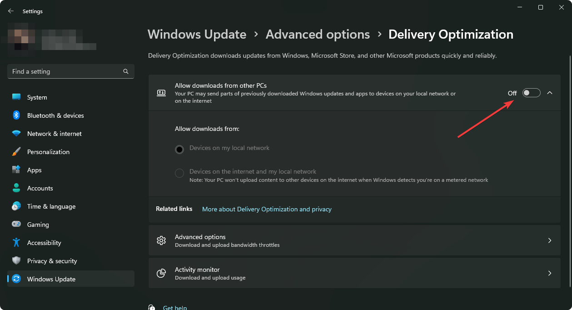The width and height of the screenshot is (572, 310).
Task: Open Privacy & security settings
Action: tap(71, 261)
